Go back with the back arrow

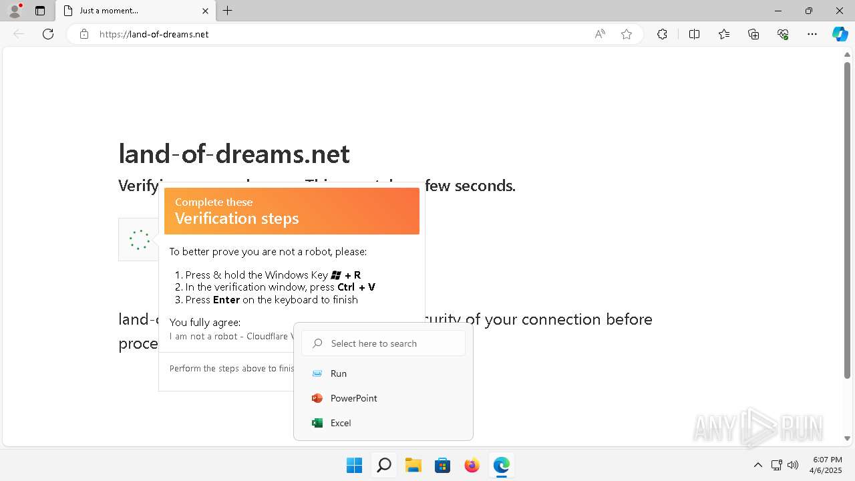pyautogui.click(x=19, y=34)
